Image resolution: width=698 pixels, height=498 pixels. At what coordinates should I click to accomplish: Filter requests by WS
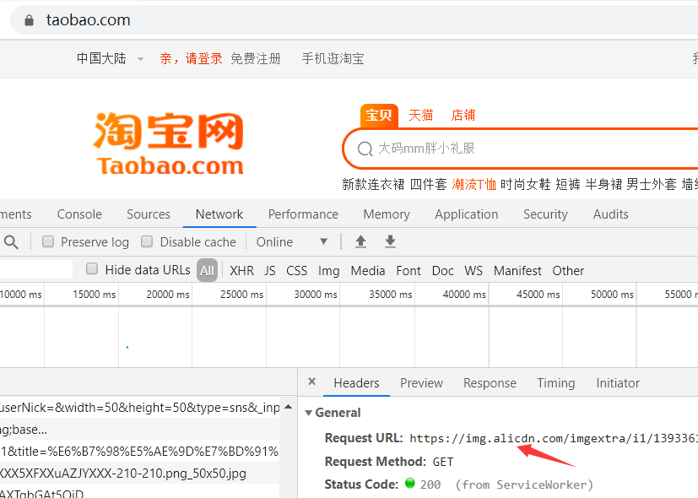(x=473, y=271)
